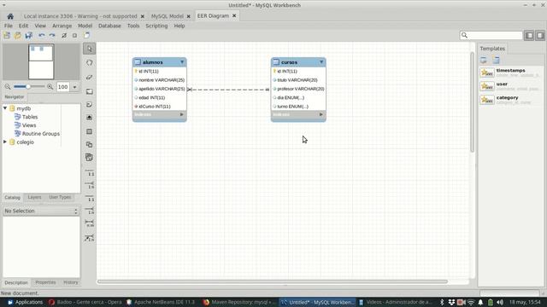This screenshot has height=307, width=547.
Task: Select the hand pan tool
Action: [x=89, y=62]
